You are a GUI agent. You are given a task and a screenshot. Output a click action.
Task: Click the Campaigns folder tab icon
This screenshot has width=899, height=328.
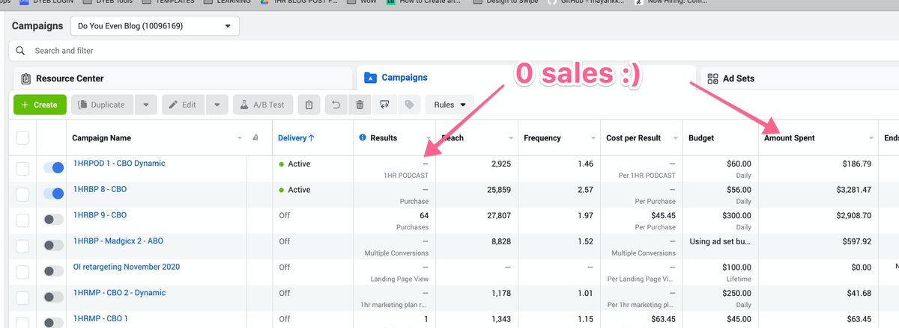370,77
